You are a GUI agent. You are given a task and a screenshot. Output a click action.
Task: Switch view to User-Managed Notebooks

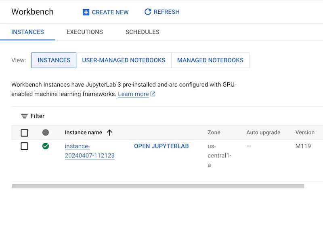click(124, 60)
